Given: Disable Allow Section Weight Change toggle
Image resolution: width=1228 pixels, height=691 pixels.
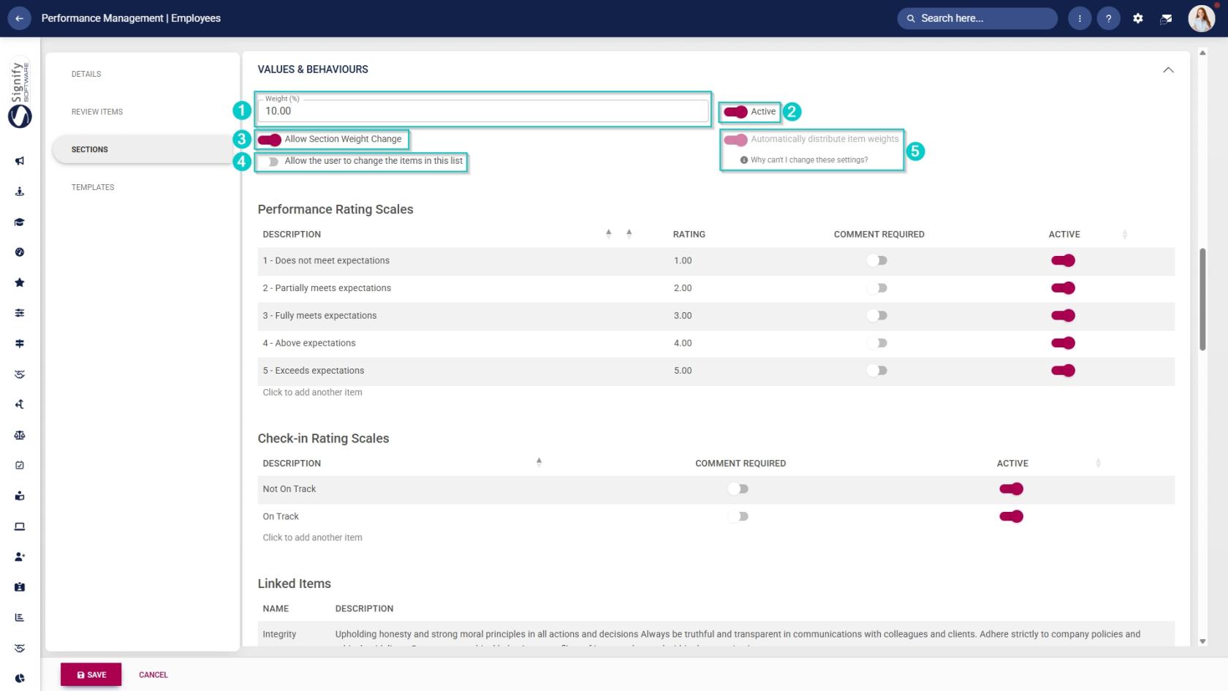Looking at the screenshot, I should pyautogui.click(x=269, y=140).
